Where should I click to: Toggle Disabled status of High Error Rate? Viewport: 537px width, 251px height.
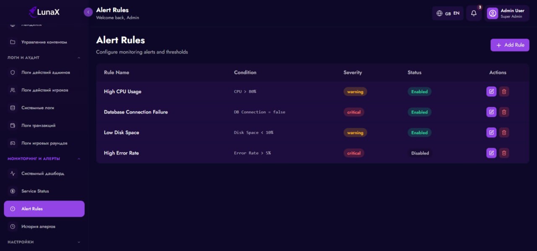420,153
